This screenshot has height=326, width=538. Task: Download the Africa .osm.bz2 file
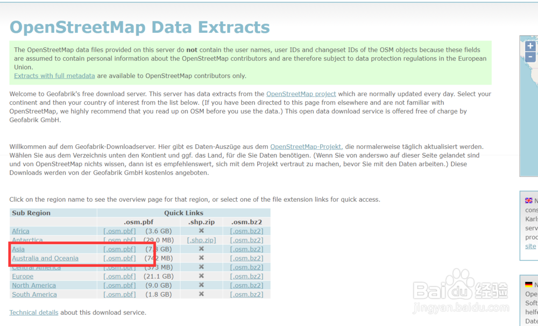(x=247, y=231)
